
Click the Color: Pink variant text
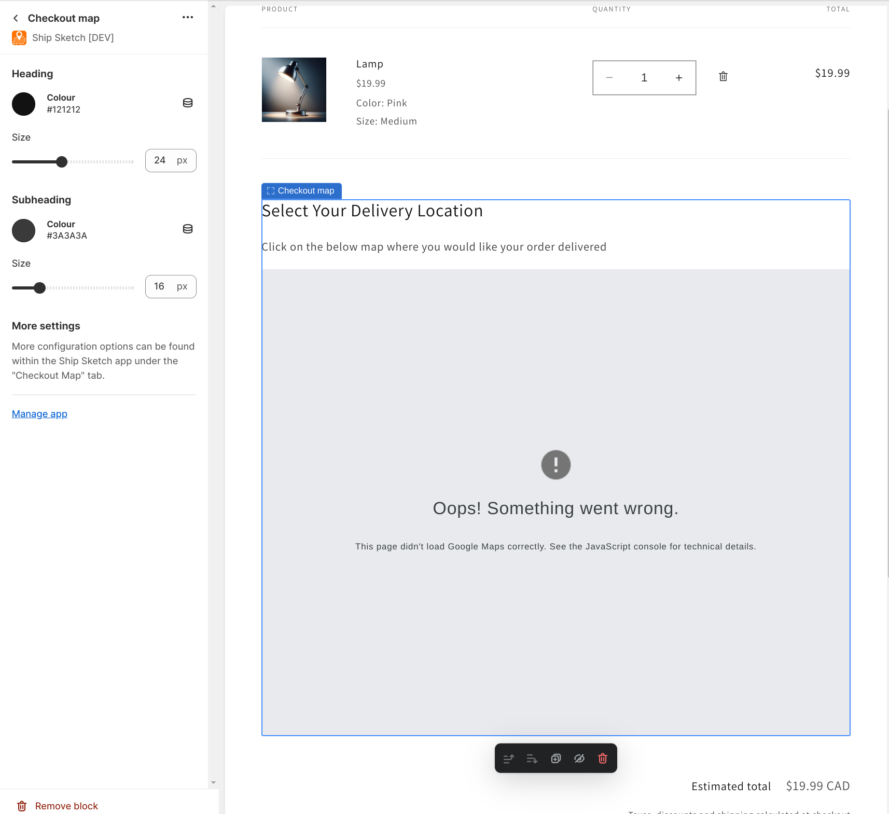tap(382, 103)
